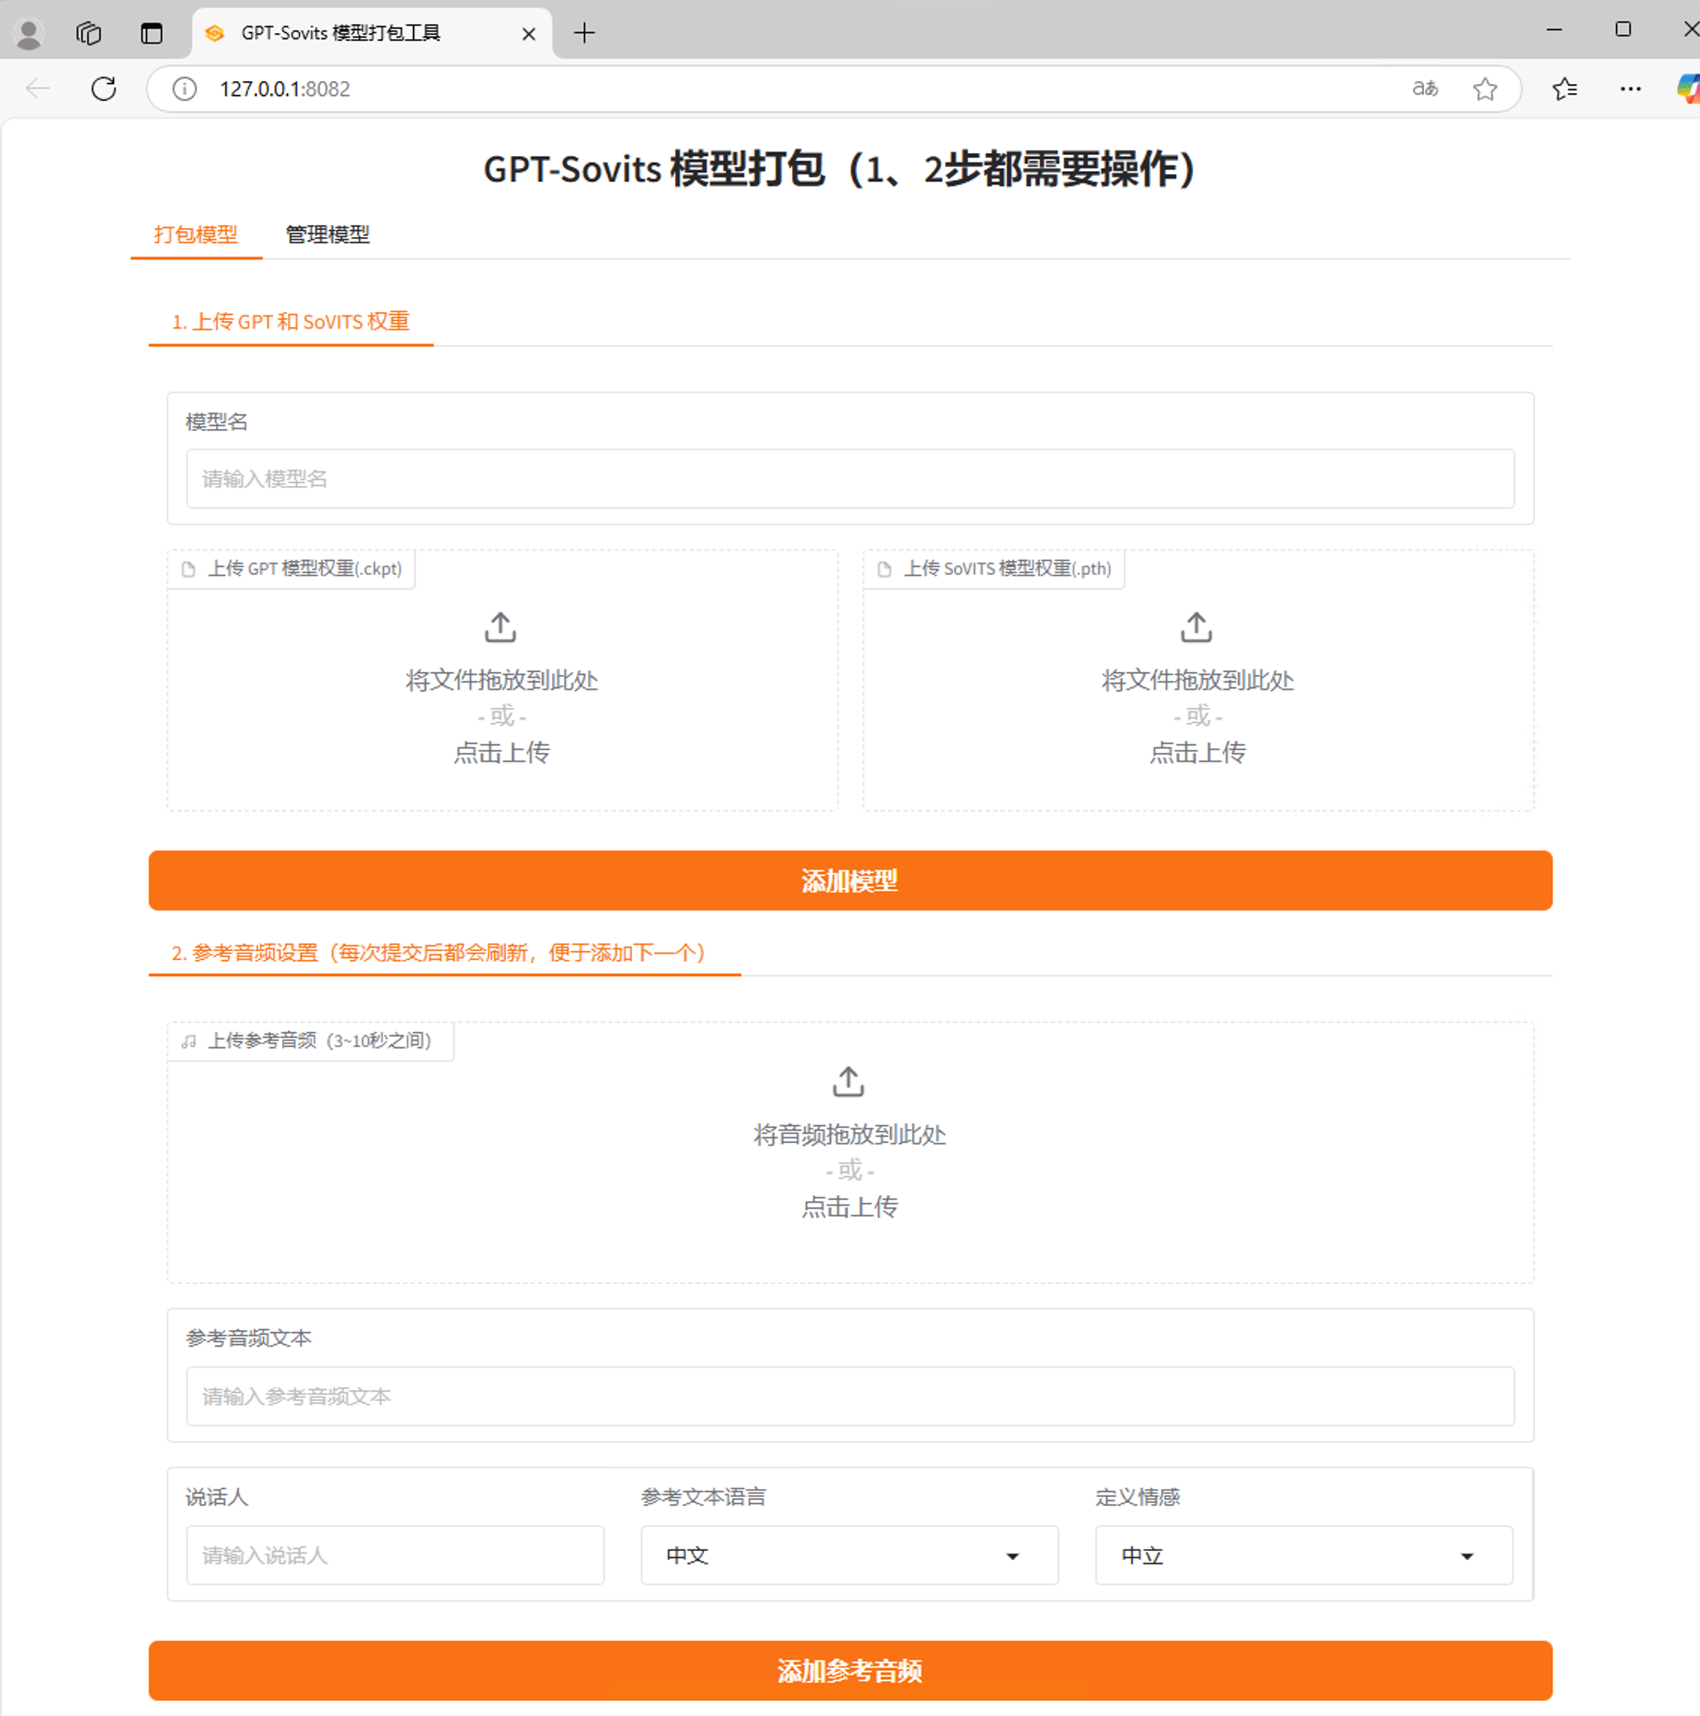Open the browser favorites list icon

click(x=1564, y=88)
